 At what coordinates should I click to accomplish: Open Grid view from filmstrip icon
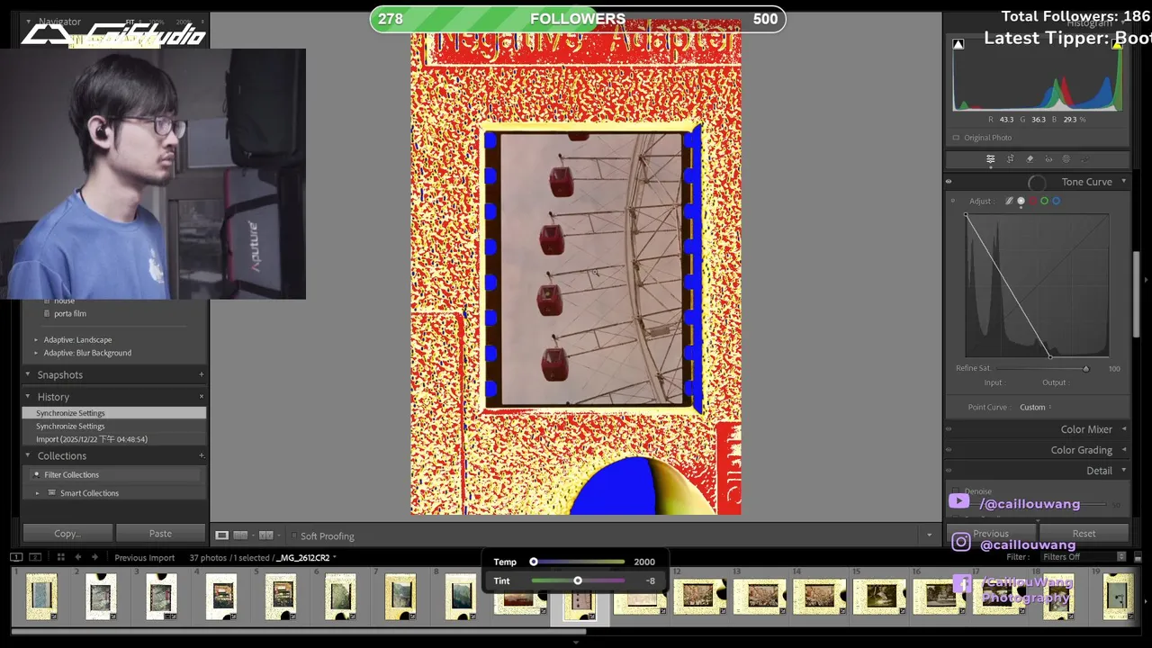pyautogui.click(x=60, y=557)
